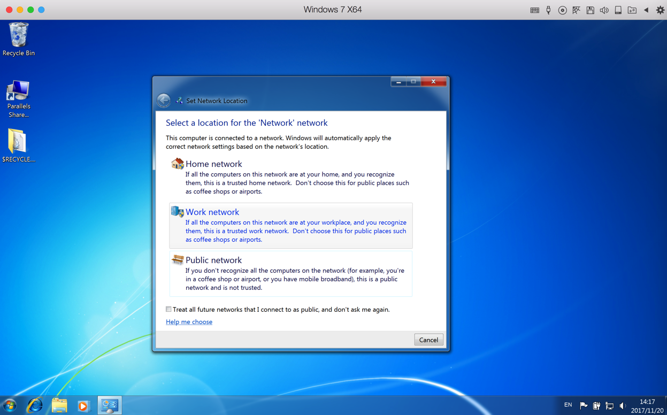Screen dimensions: 667x415
Task: Open the sound icon in Parallels toolbar
Action: (x=604, y=10)
